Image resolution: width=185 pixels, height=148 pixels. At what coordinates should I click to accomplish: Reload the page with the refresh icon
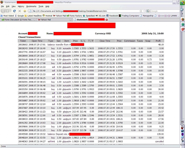(x=15, y=11)
